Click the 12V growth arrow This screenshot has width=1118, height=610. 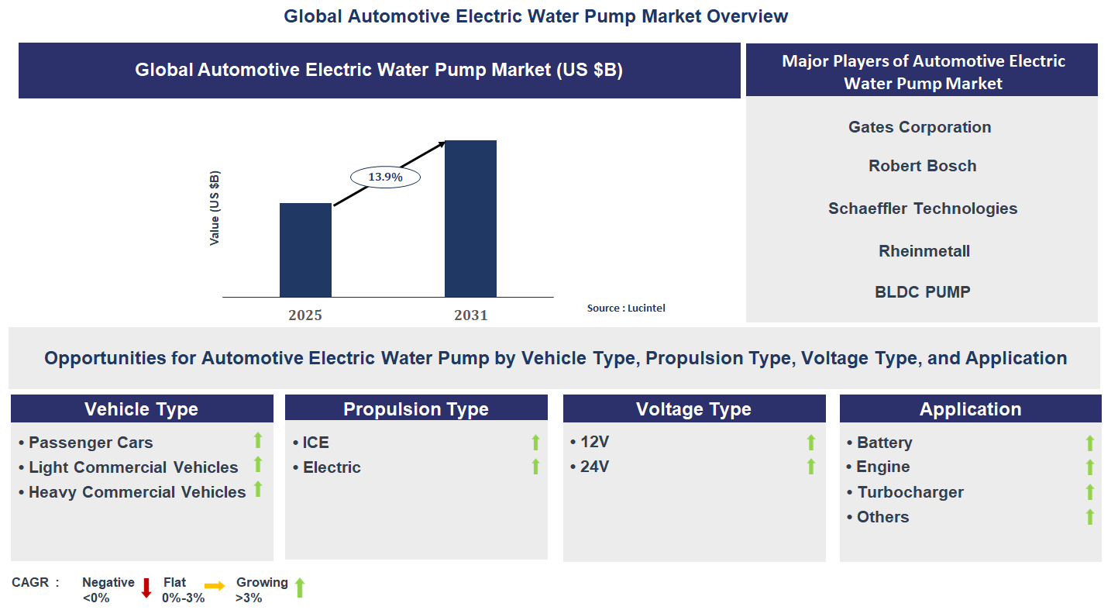pyautogui.click(x=810, y=440)
